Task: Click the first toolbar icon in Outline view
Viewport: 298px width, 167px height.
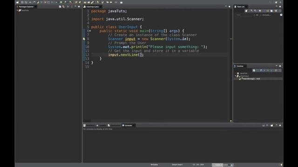Action: [254, 70]
